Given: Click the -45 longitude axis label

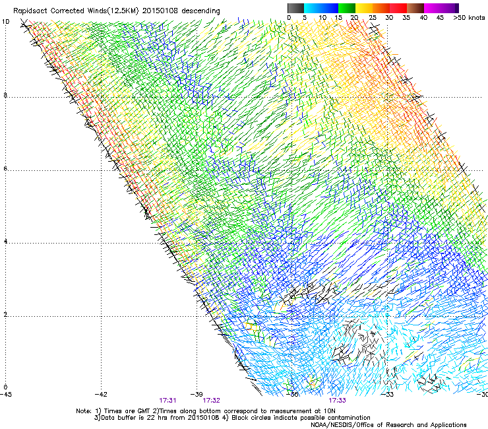Looking at the screenshot, I should click(6, 395).
